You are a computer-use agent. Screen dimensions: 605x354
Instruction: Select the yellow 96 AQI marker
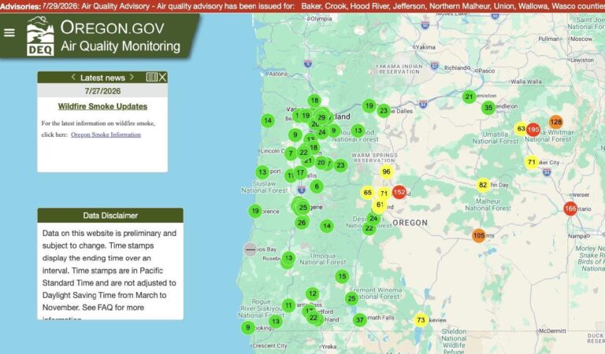pyautogui.click(x=386, y=171)
